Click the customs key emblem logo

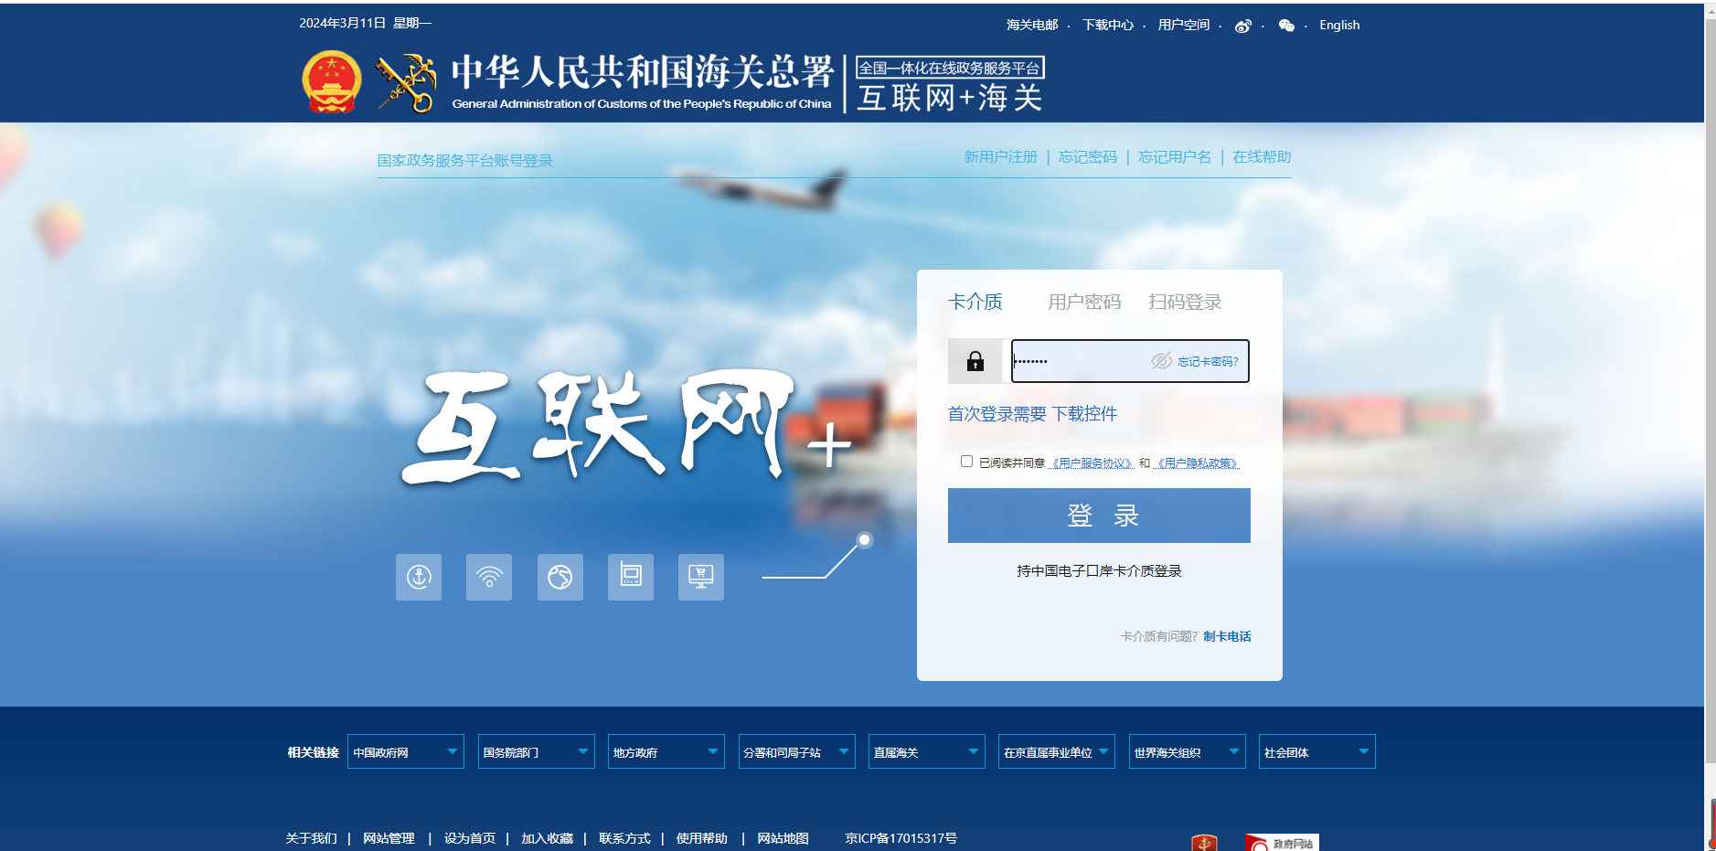coord(406,83)
